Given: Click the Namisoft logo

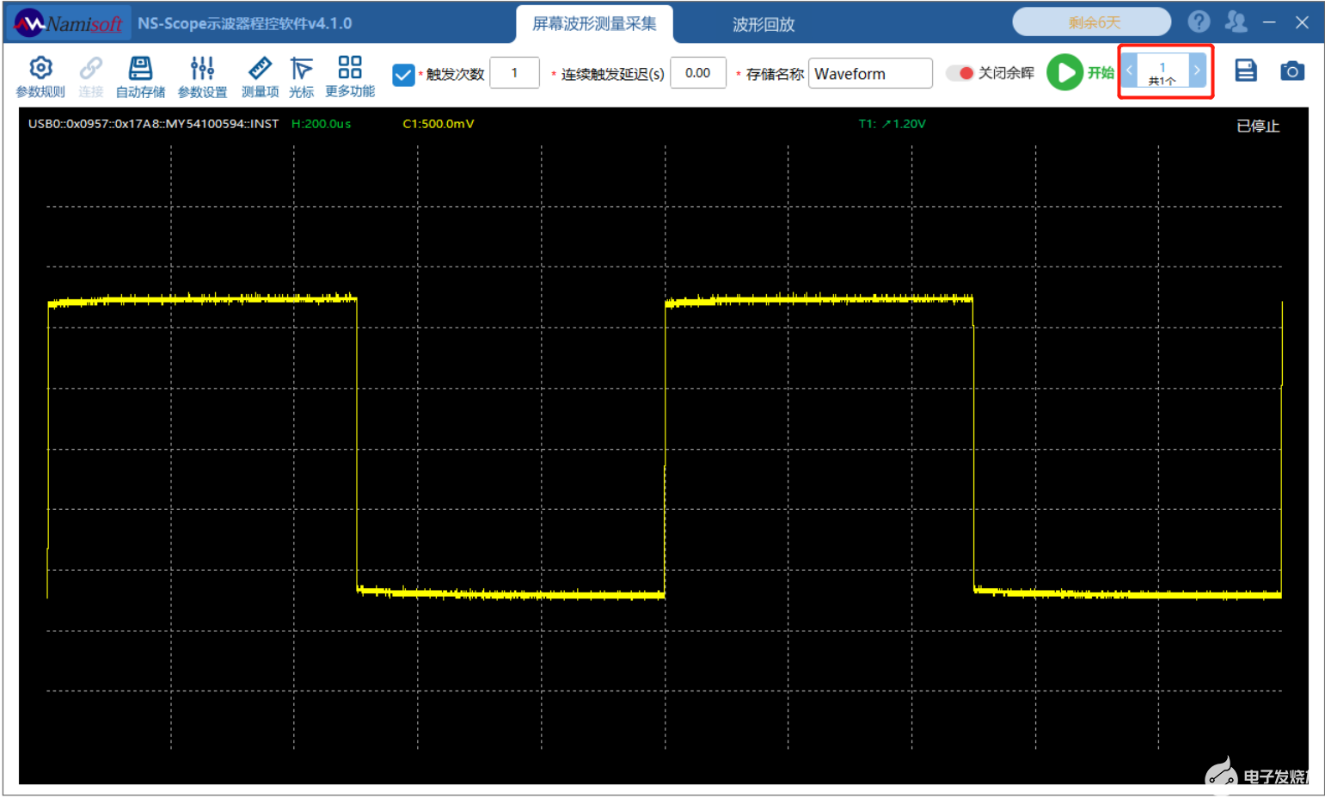Looking at the screenshot, I should tap(69, 23).
